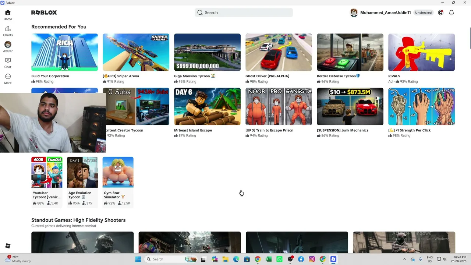Open Excel from the taskbar
The width and height of the screenshot is (471, 265).
pyautogui.click(x=269, y=259)
